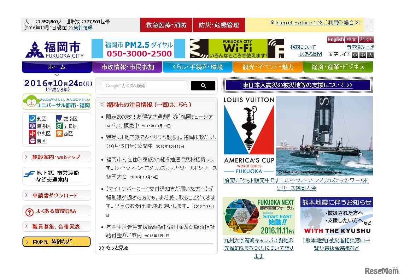Open the 福岡ミュージアムパス news item
The image size is (404, 279).
[159, 121]
